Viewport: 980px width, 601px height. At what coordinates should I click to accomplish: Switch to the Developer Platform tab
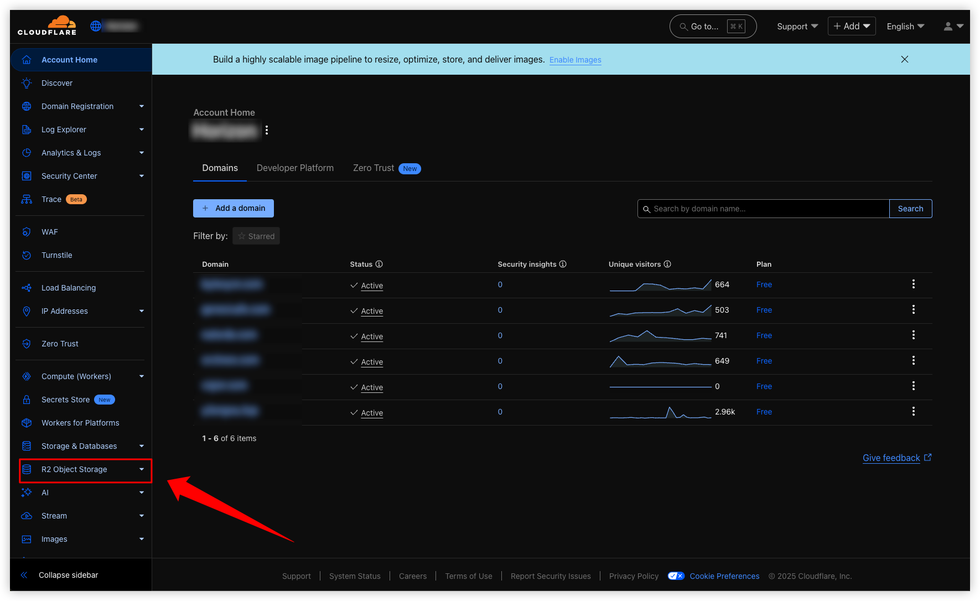point(295,168)
